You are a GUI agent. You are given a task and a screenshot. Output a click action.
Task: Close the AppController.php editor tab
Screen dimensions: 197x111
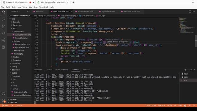tap(71, 11)
